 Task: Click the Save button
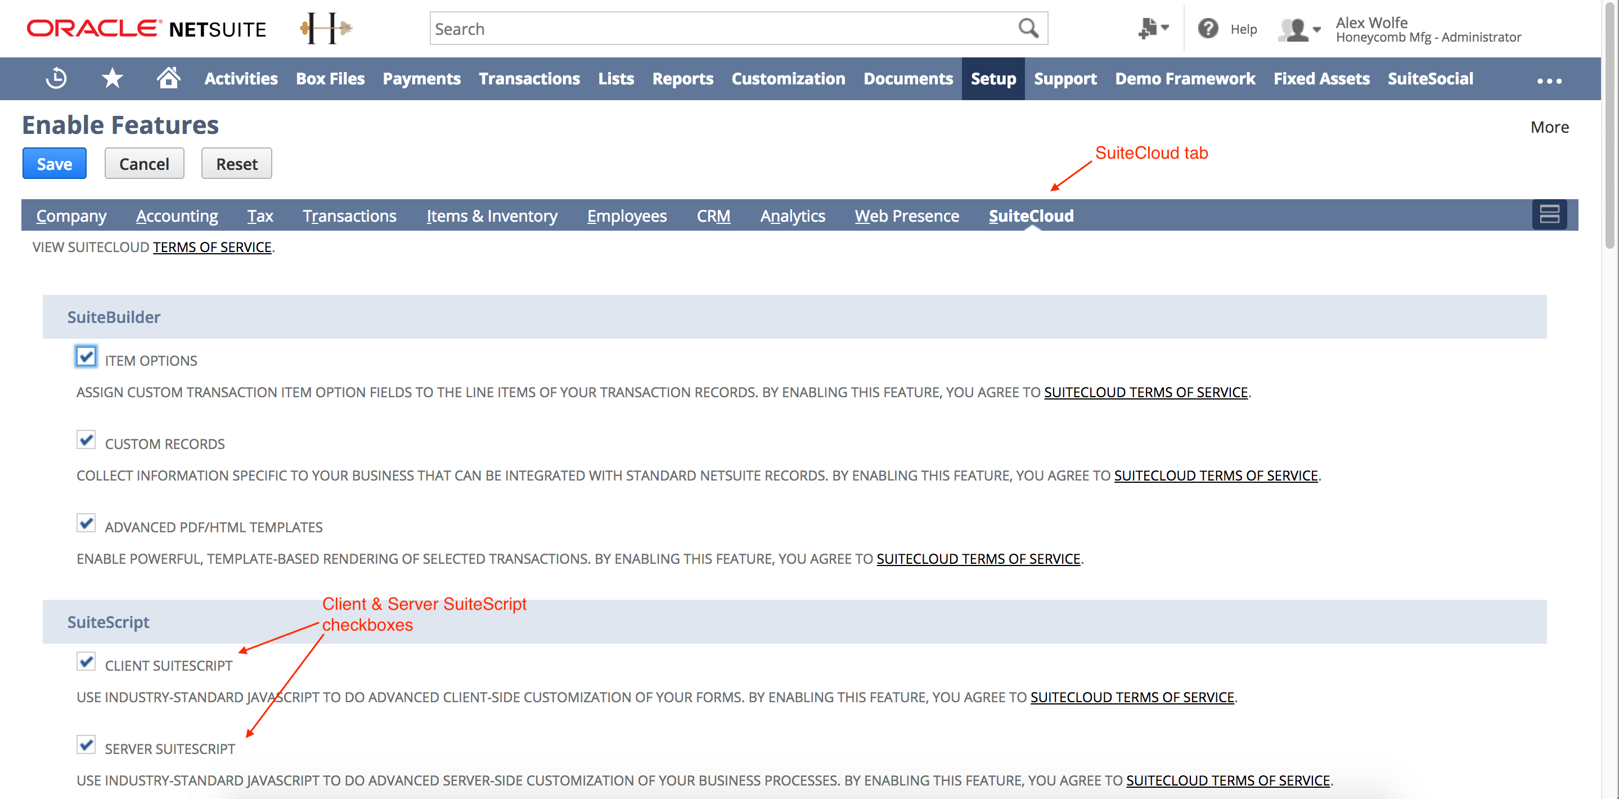tap(53, 163)
